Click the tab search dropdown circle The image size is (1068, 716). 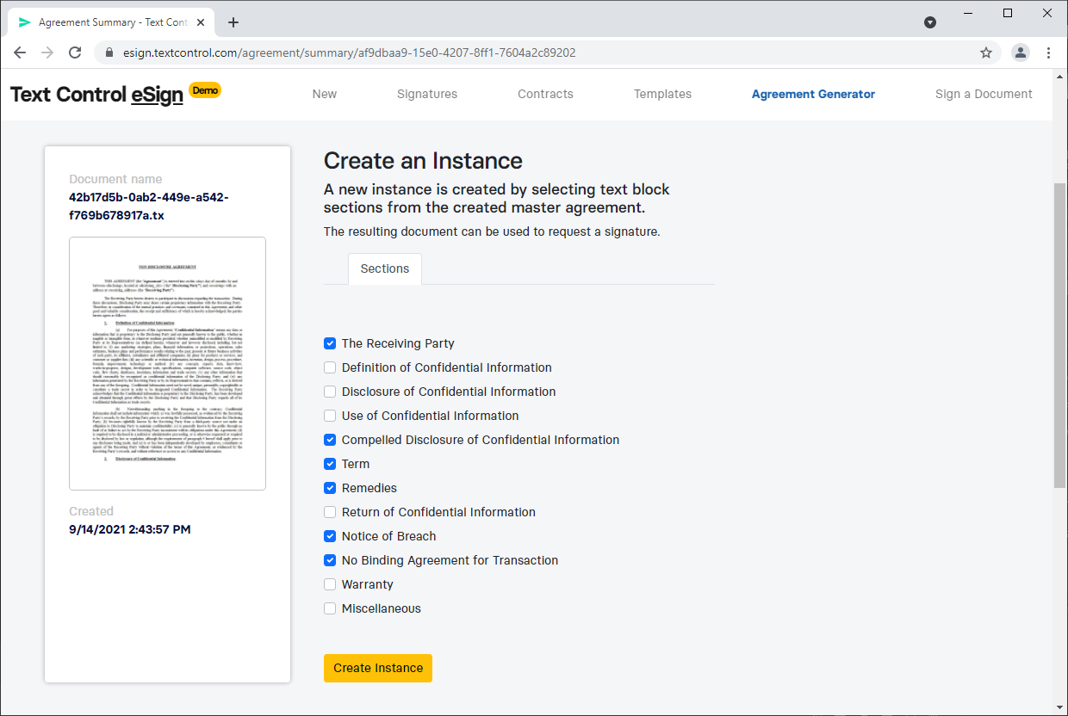coord(930,22)
